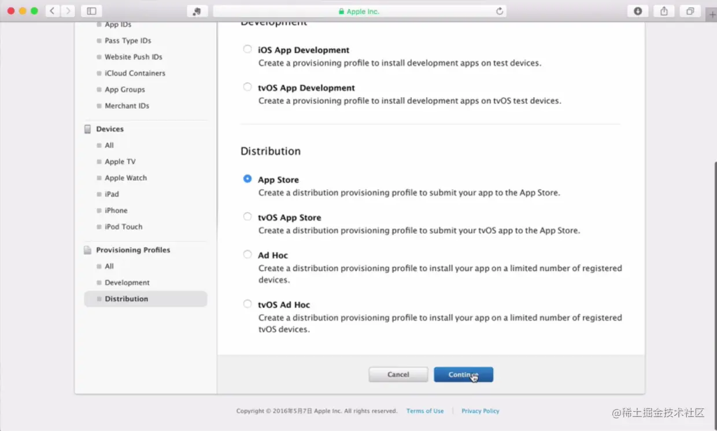
Task: Click the Provisioning Profiles section heading
Action: pos(133,250)
